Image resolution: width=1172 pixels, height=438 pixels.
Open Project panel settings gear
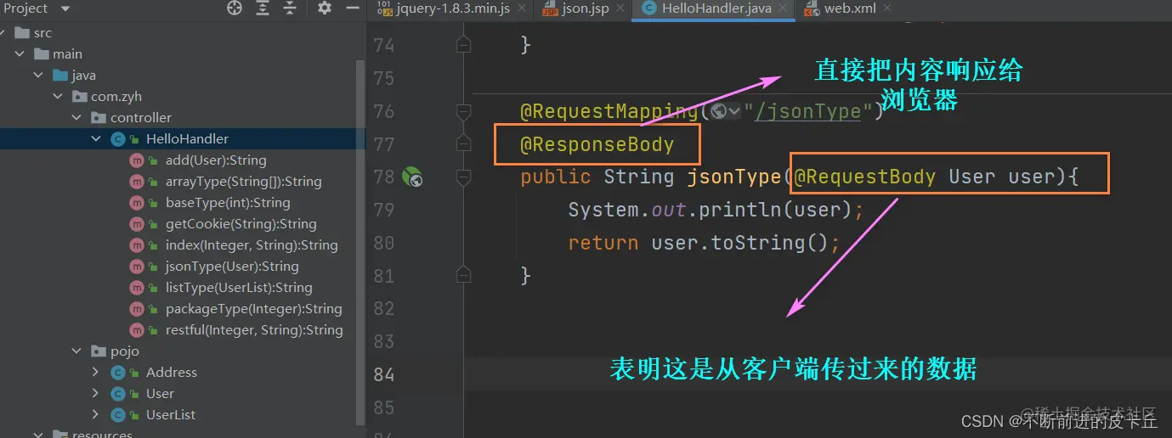point(325,8)
